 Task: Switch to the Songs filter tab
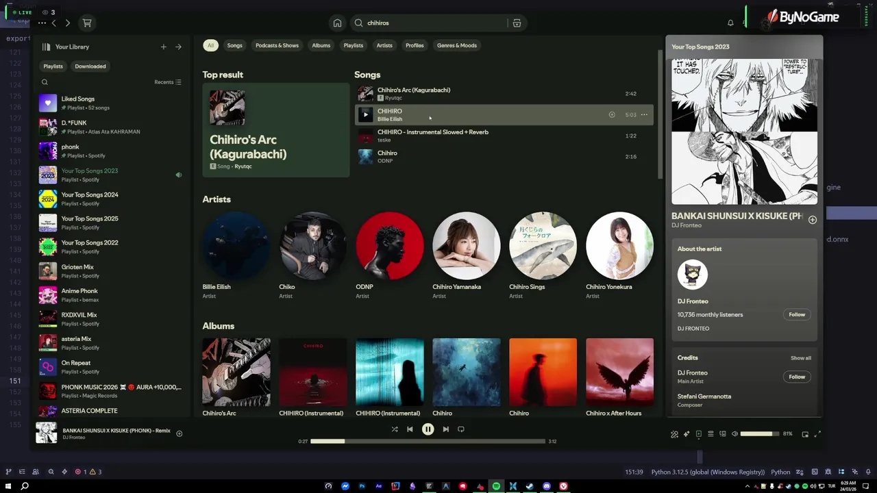coord(234,45)
